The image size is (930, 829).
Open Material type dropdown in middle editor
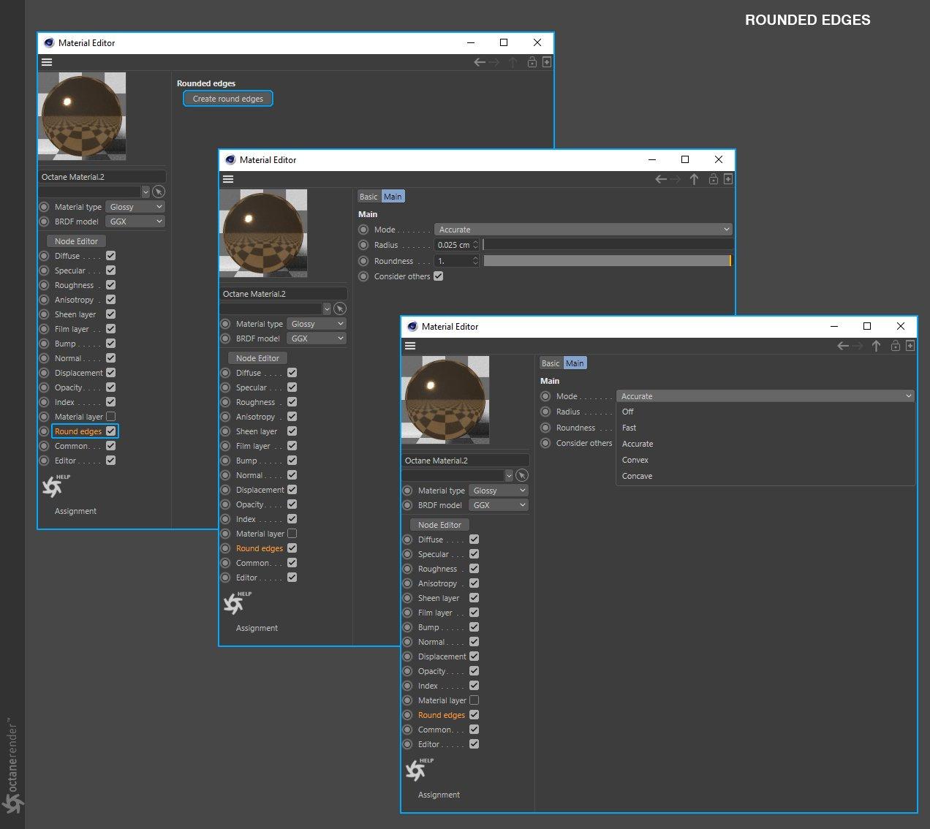click(x=317, y=324)
